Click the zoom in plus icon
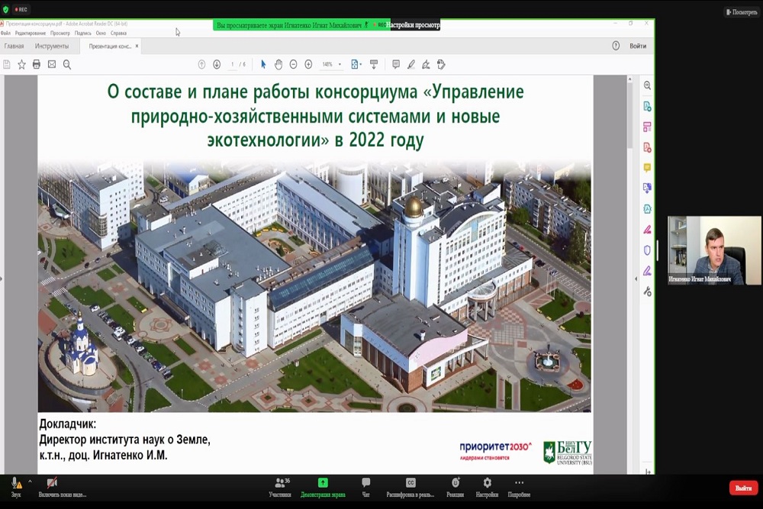763x509 pixels. pyautogui.click(x=308, y=65)
